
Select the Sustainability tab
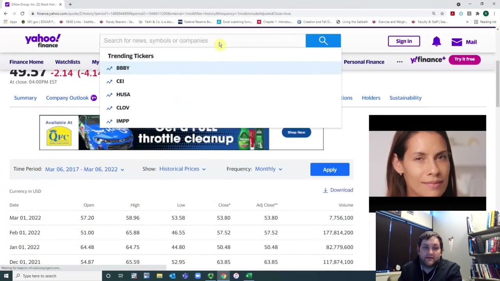[x=405, y=98]
